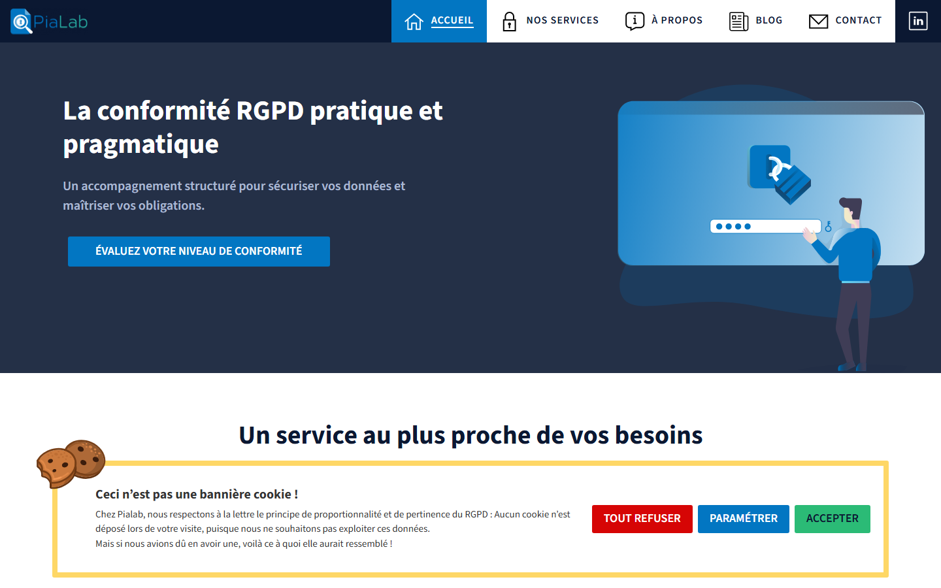Click the PiaLab logo
The height and width of the screenshot is (588, 941).
pos(49,22)
